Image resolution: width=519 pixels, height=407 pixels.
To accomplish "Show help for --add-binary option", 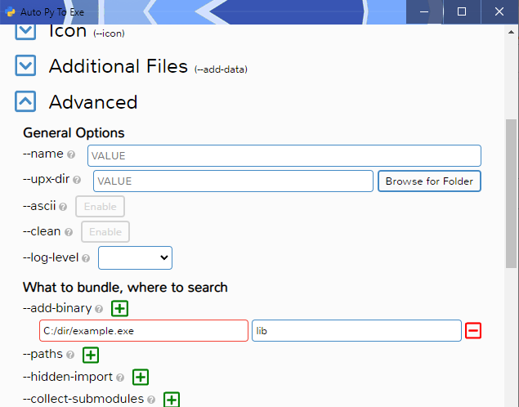I will (x=99, y=309).
